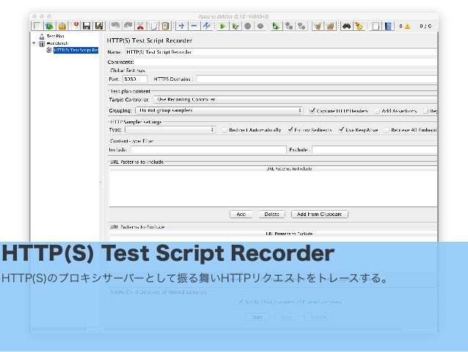
Task: Copy the selected element in the toolbar
Action: coord(153,26)
